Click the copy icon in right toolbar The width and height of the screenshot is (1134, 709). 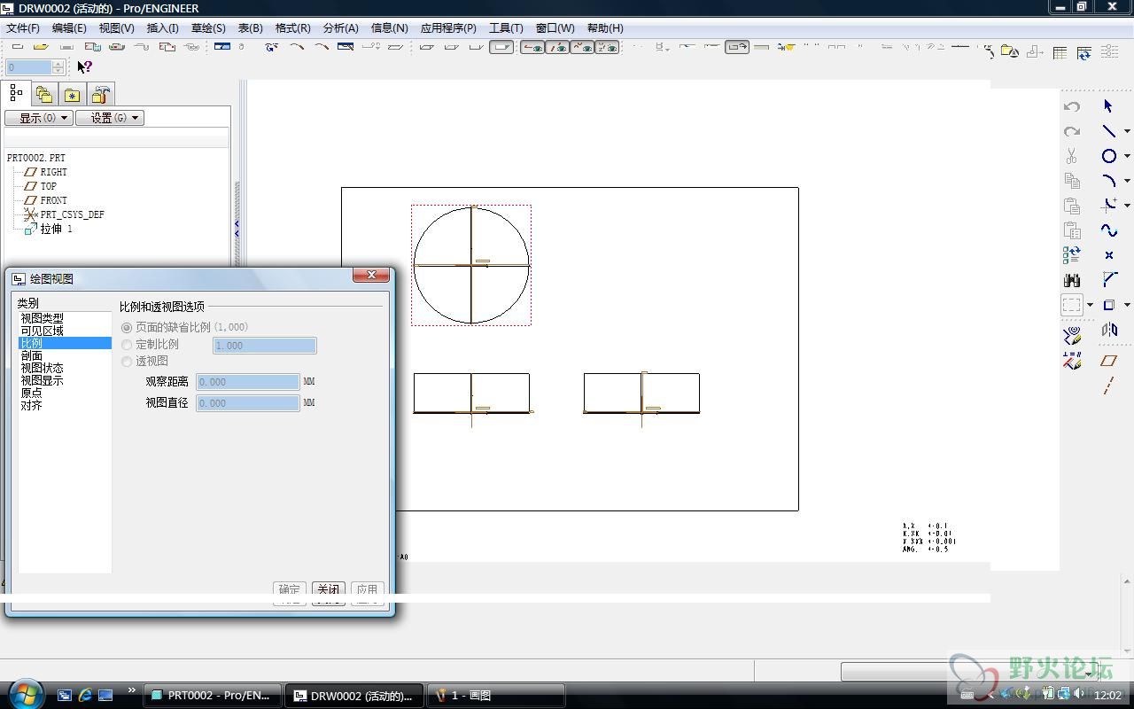1072,181
